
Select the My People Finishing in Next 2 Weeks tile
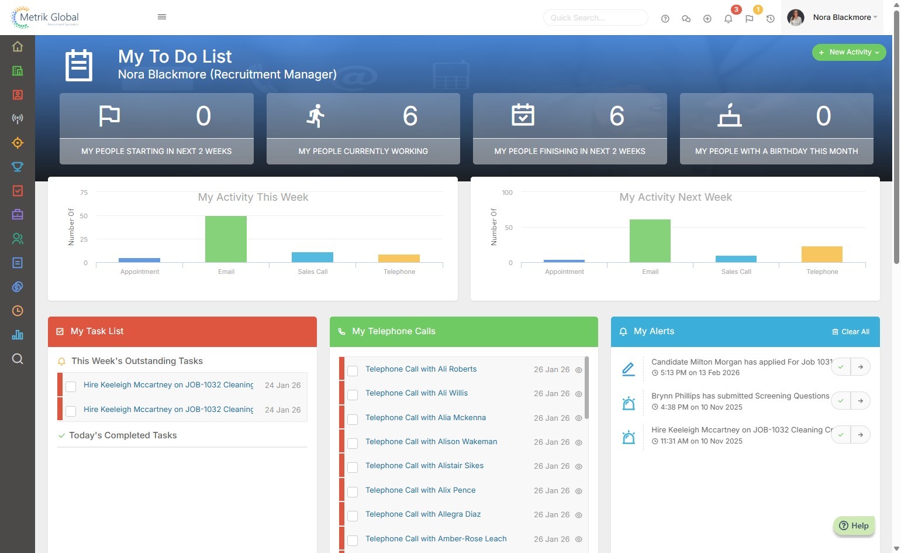[x=570, y=129]
